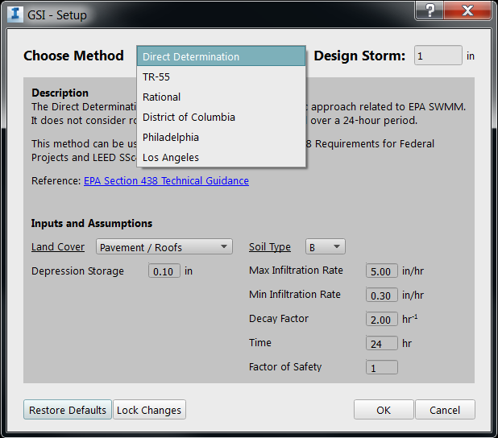
Task: Cancel the GSI Setup dialog
Action: [445, 410]
